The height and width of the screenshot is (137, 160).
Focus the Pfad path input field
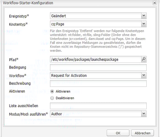pos(96,59)
